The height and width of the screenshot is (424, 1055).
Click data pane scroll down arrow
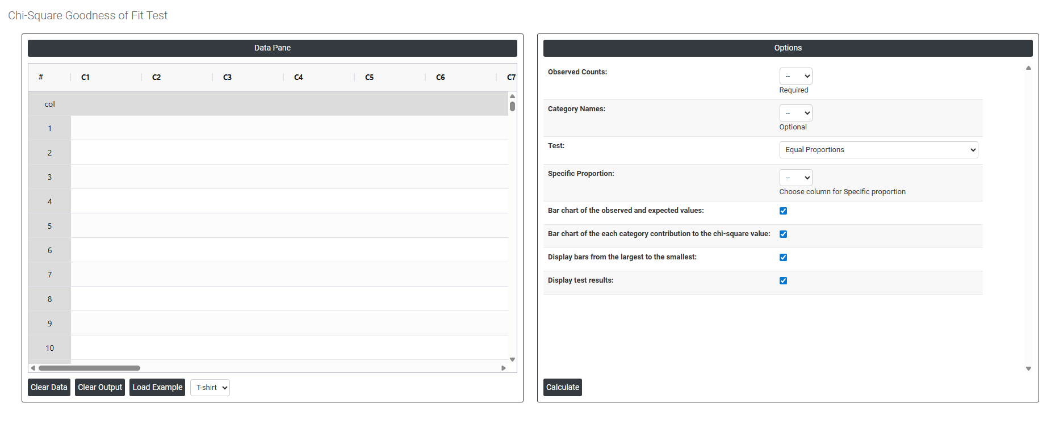coord(512,359)
